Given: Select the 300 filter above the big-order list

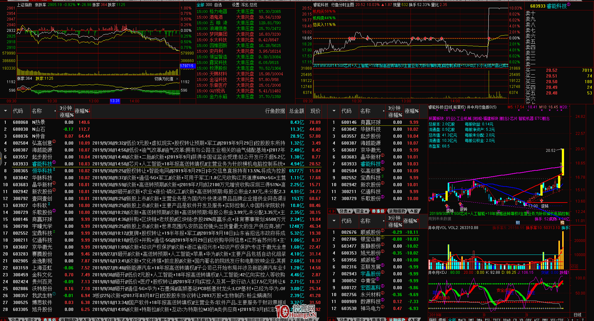Looking at the screenshot, I should coord(209,5).
